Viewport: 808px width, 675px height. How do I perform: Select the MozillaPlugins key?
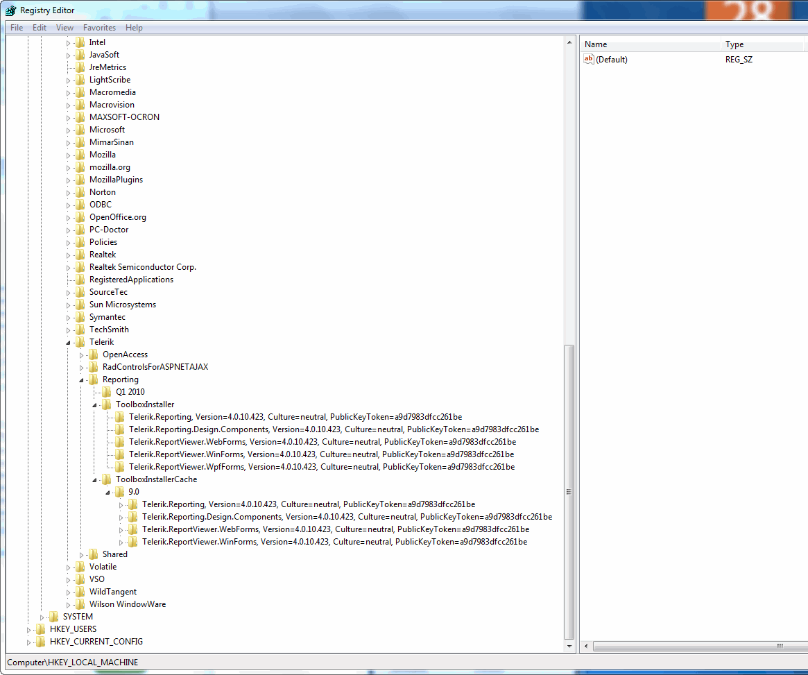116,180
